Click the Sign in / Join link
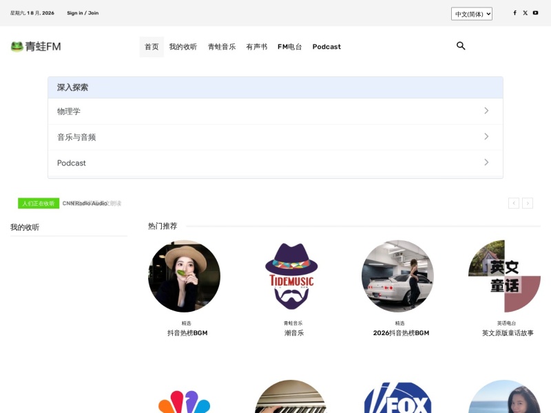Image resolution: width=551 pixels, height=413 pixels. click(83, 13)
